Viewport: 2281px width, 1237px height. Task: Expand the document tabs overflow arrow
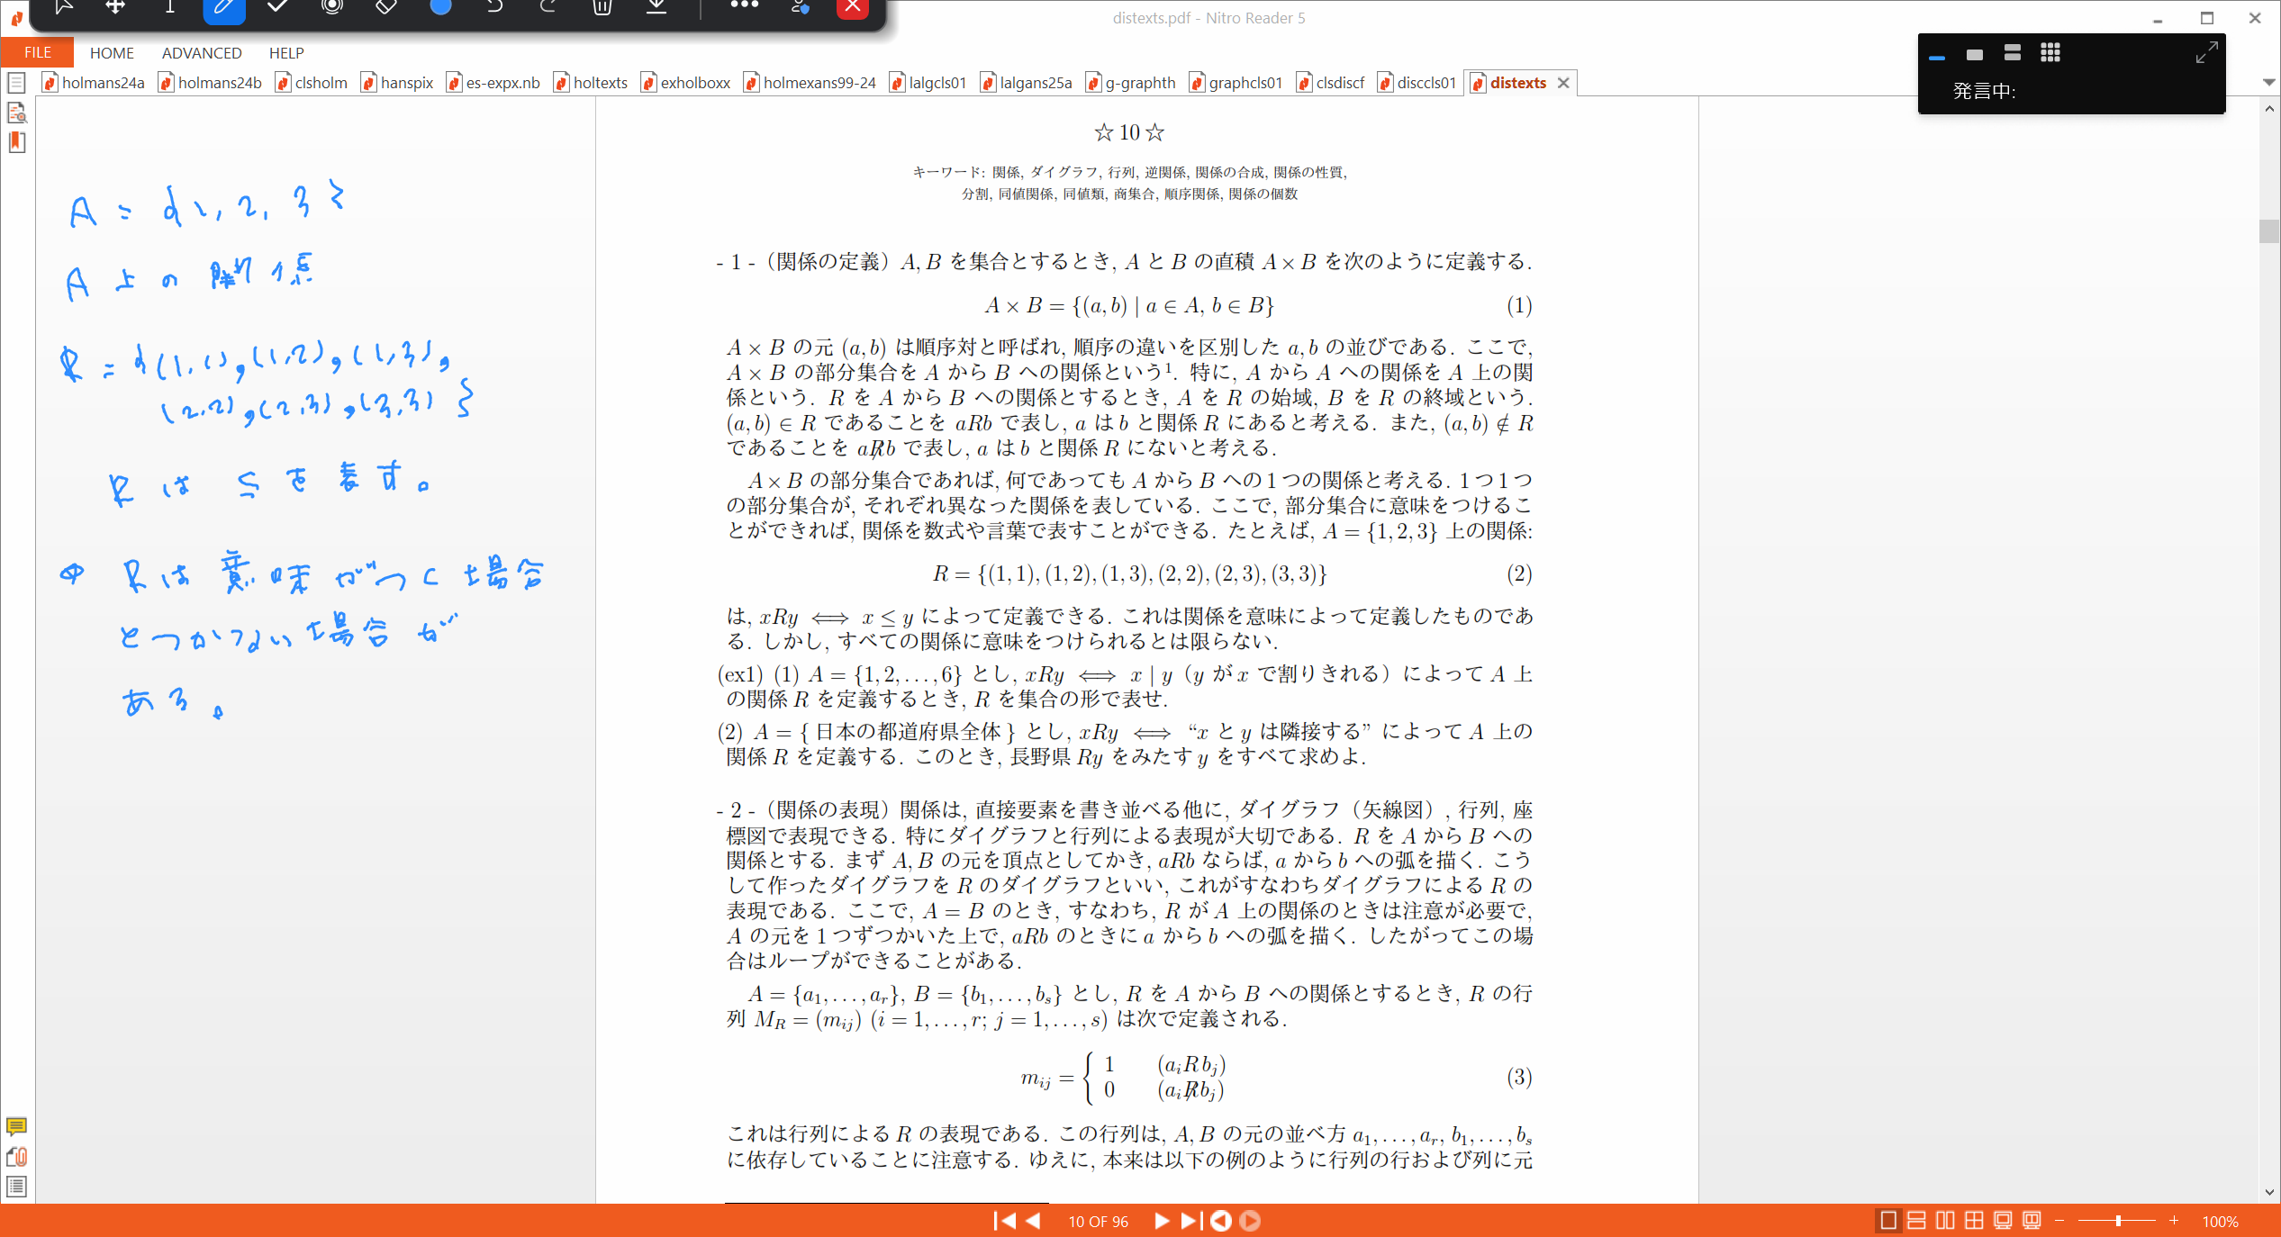[2268, 83]
